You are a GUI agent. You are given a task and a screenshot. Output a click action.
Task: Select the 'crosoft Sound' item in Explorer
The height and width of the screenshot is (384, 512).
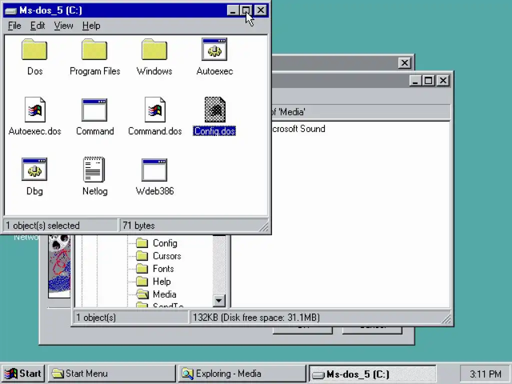(298, 129)
